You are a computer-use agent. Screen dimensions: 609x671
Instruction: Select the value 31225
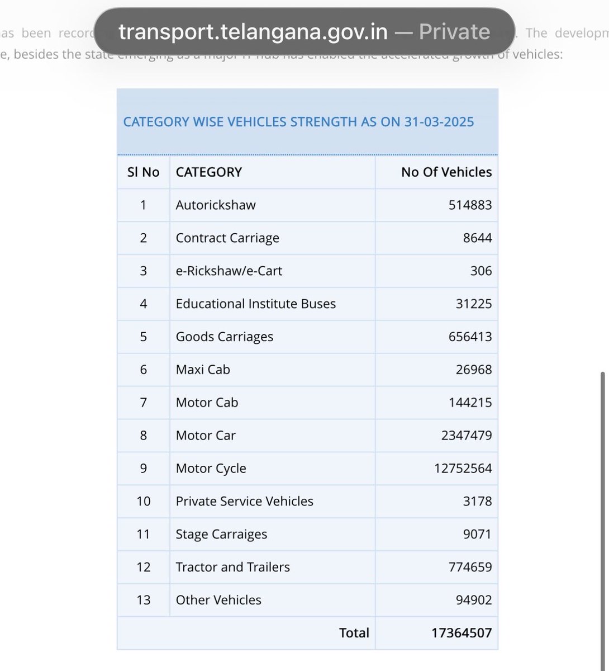(x=474, y=304)
